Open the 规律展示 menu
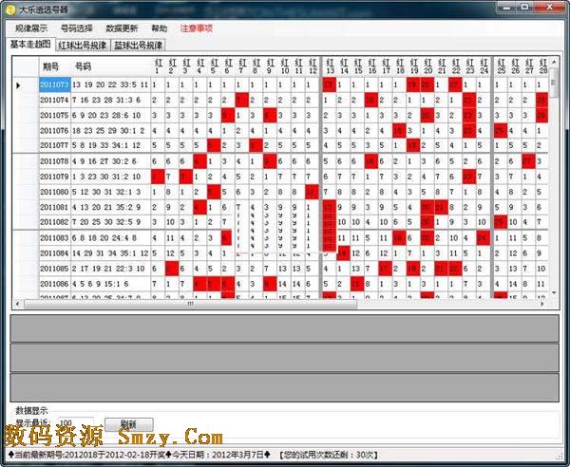 click(31, 28)
